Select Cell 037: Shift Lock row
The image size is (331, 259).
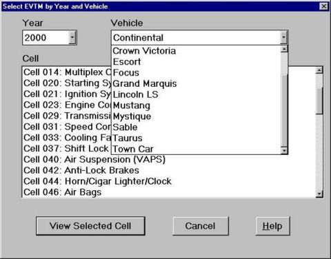coord(67,149)
